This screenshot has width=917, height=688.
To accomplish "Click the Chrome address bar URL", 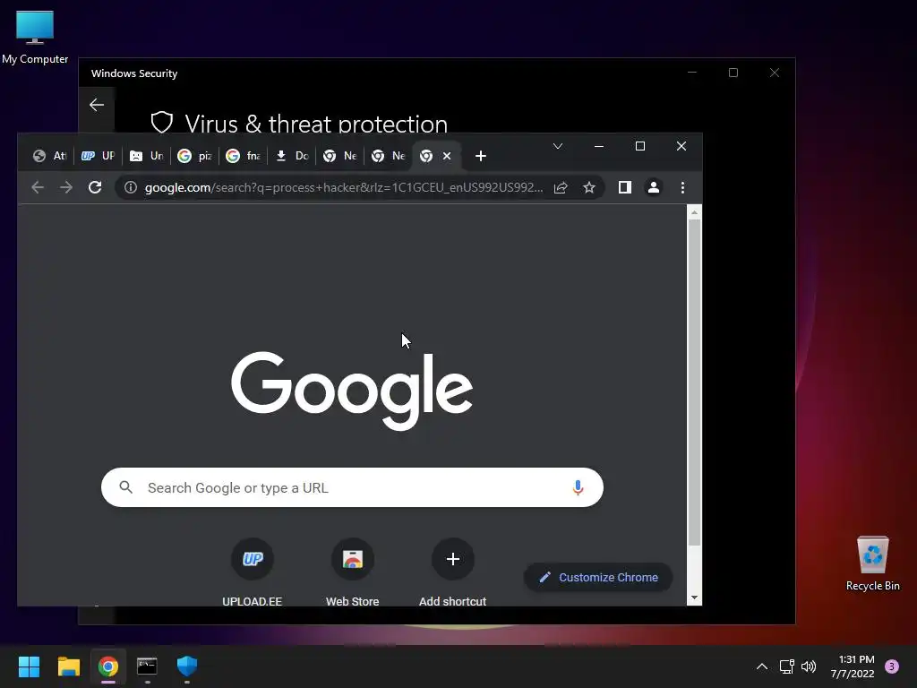I will [x=344, y=187].
